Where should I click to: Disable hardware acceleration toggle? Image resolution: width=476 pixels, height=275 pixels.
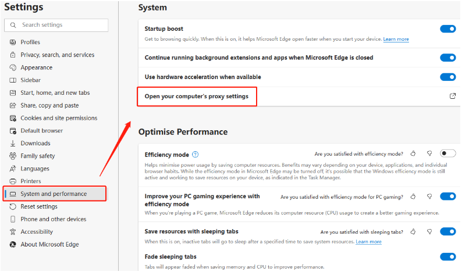coord(447,77)
